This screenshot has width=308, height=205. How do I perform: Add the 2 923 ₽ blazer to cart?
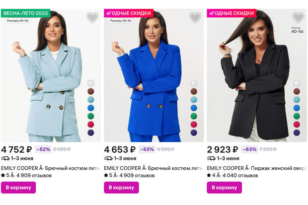tap(224, 188)
